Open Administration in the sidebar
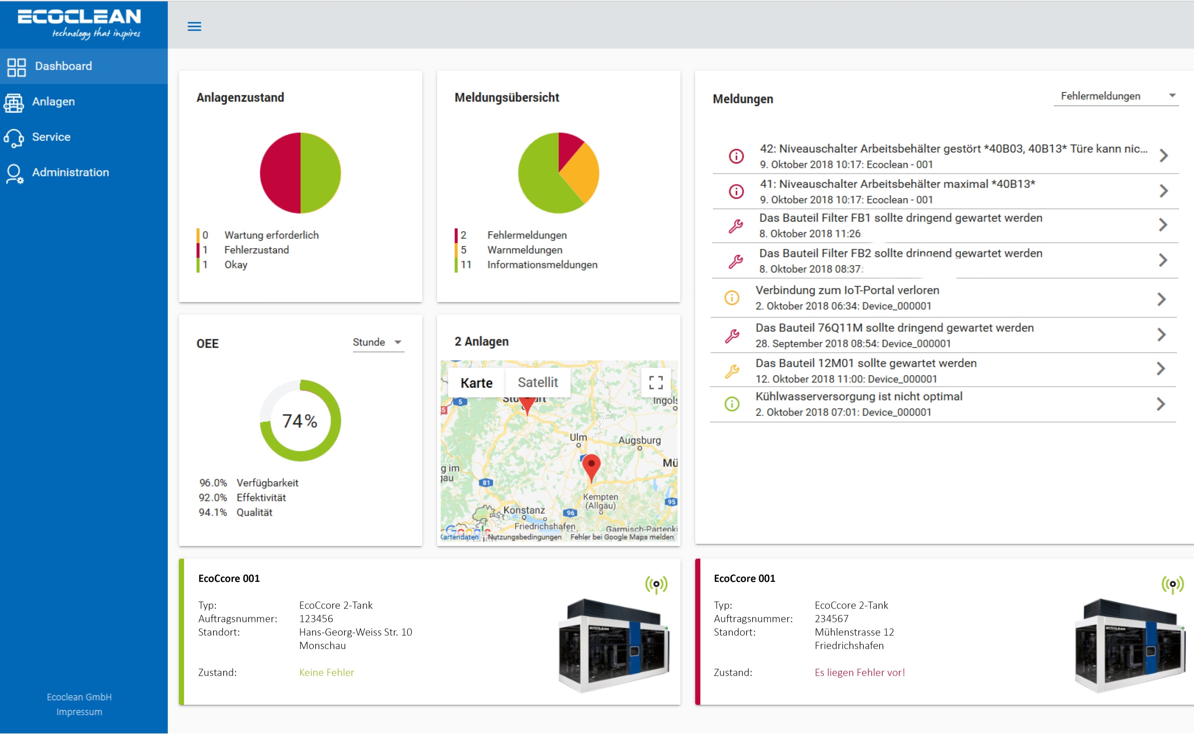Screen dimensions: 1194x746 click(x=70, y=172)
